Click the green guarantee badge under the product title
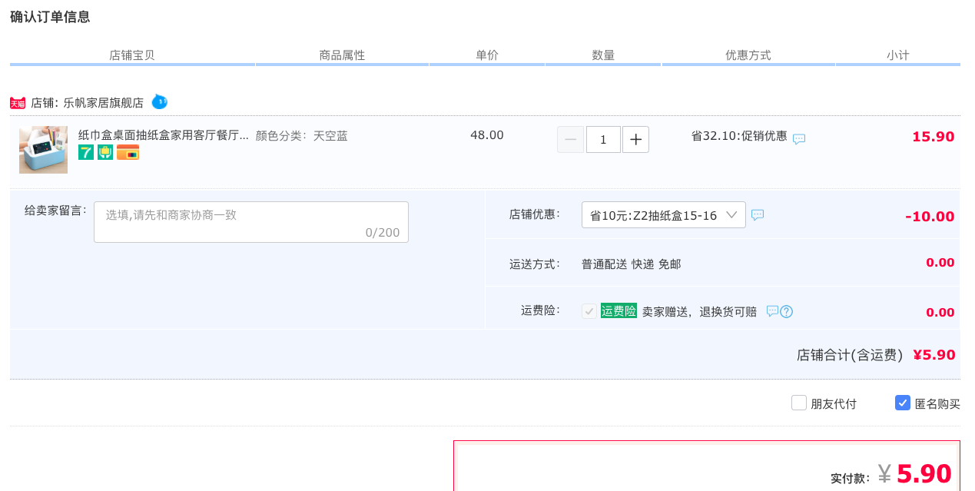Screen dimensions: 975x491 pyautogui.click(x=105, y=152)
